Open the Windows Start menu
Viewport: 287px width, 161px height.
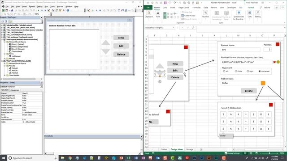(x=4, y=158)
